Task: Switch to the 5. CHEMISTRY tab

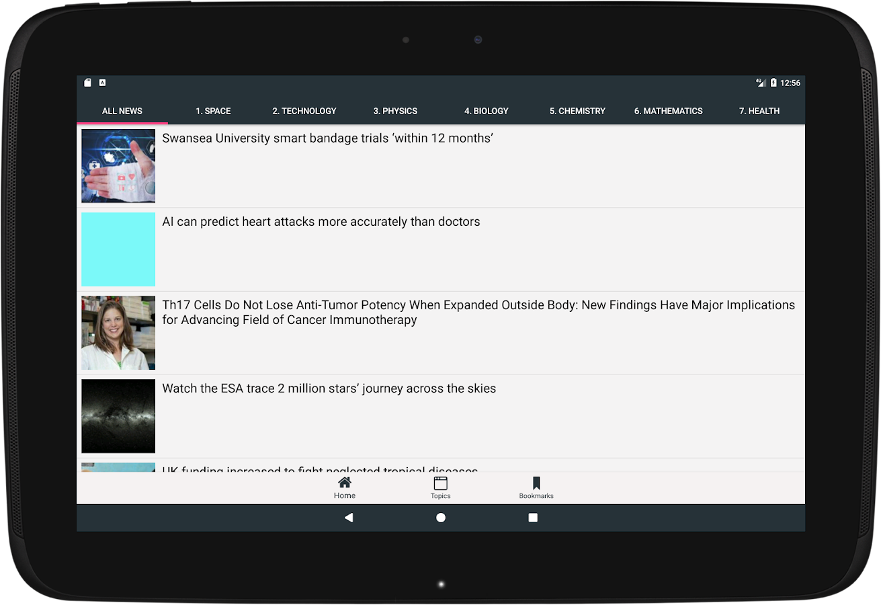Action: tap(577, 111)
